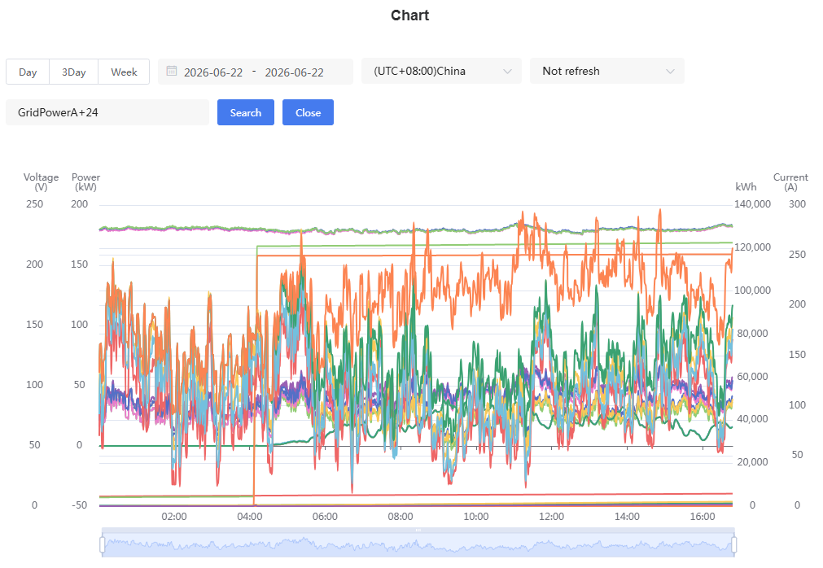The height and width of the screenshot is (568, 823).
Task: Select the Week range button
Action: [x=124, y=72]
